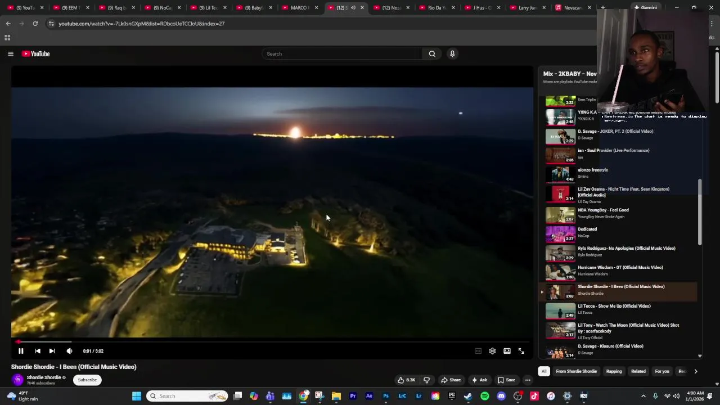Show hidden system tray icons
Screen dimensions: 720x405
pyautogui.click(x=643, y=396)
